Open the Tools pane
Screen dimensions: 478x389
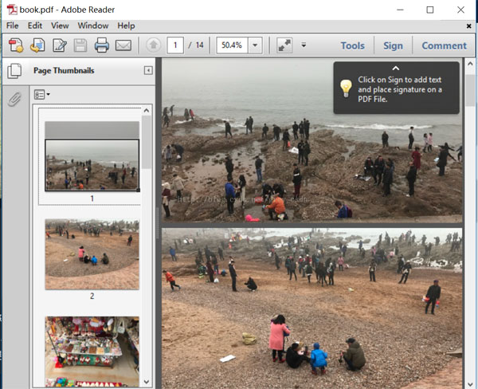(x=352, y=45)
